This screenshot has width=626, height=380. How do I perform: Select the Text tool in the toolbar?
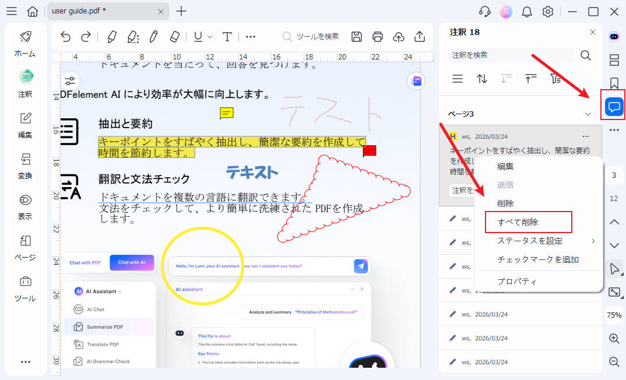tap(227, 37)
